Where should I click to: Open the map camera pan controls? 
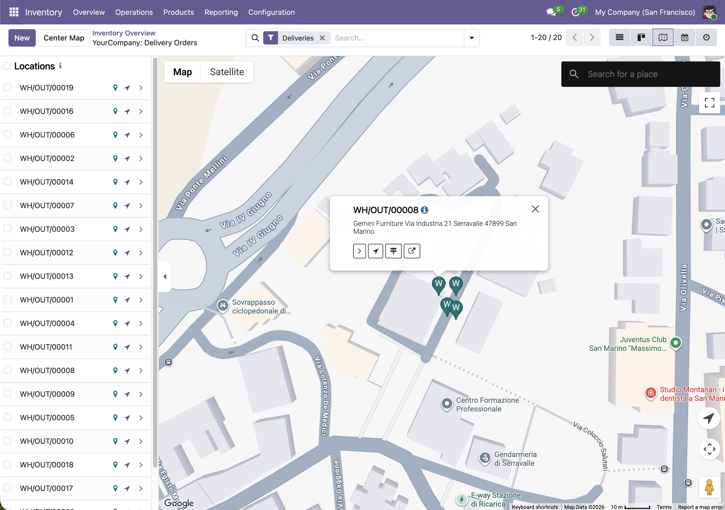tap(710, 449)
